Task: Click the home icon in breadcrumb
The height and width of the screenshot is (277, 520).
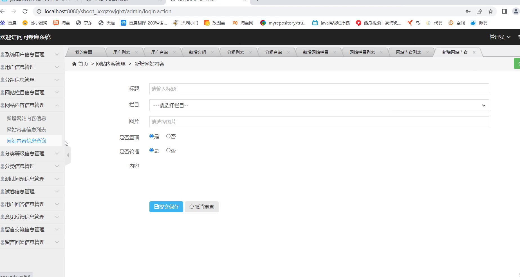Action: coord(74,64)
